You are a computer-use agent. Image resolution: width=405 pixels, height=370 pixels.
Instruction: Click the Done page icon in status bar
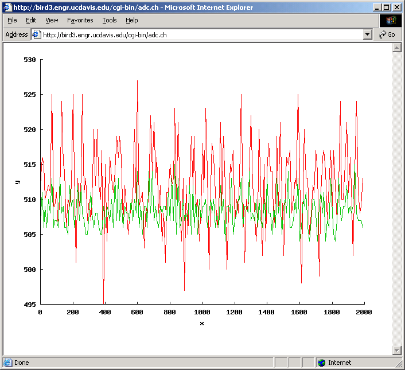[7, 363]
